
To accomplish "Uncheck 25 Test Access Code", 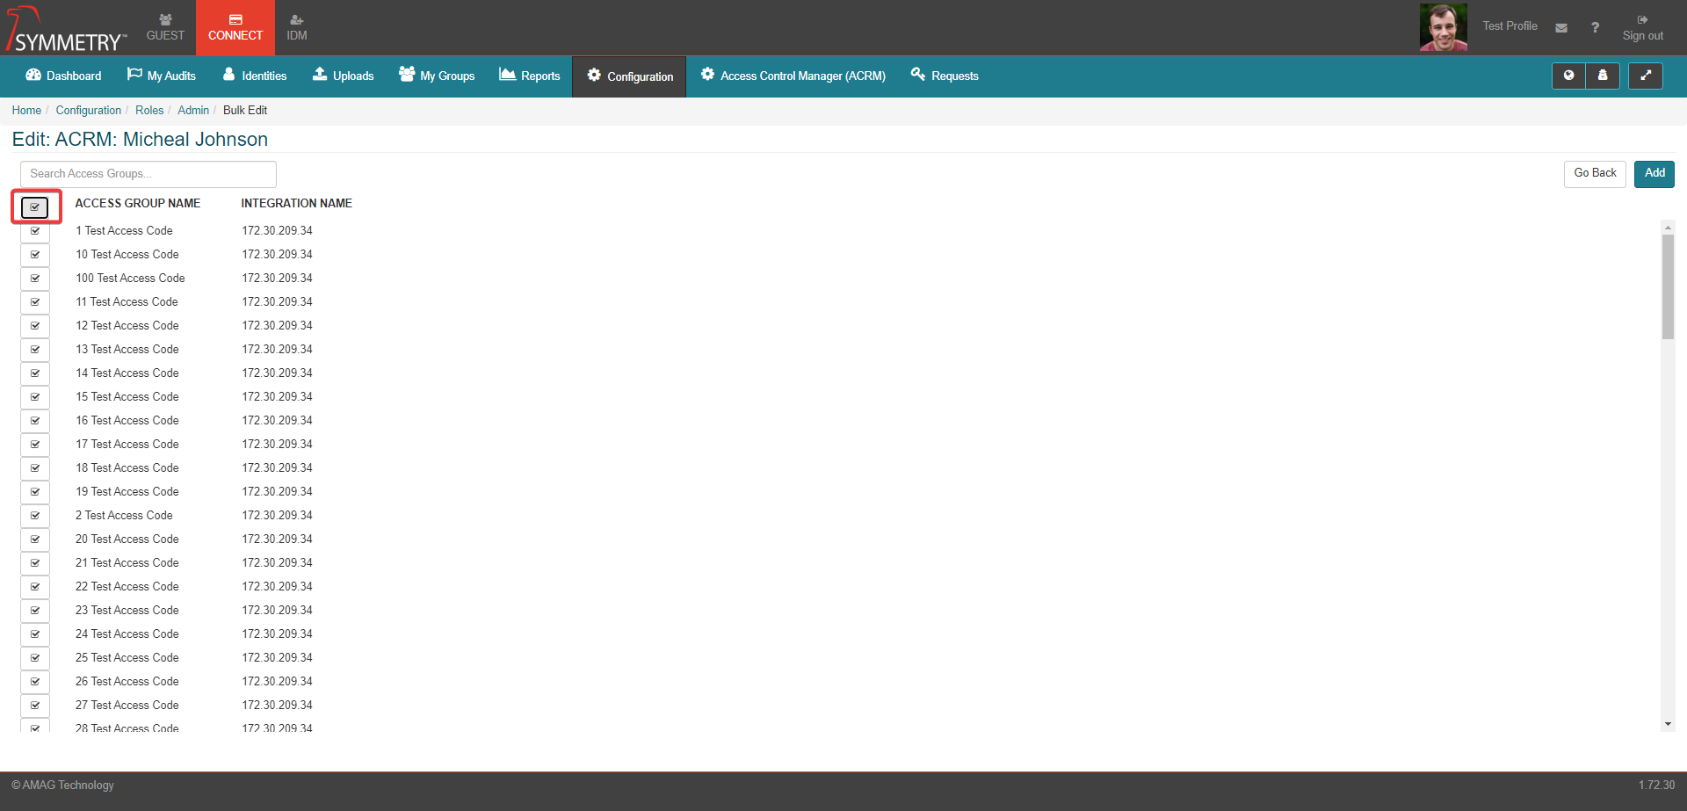I will pyautogui.click(x=35, y=658).
